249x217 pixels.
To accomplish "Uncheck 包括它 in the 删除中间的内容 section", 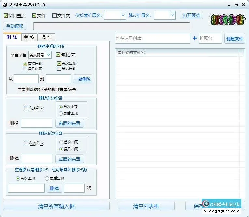I will coord(58,55).
